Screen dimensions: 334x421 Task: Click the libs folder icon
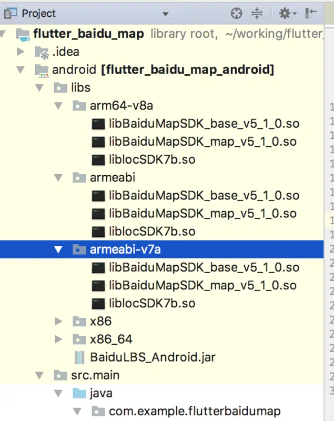pyautogui.click(x=60, y=88)
